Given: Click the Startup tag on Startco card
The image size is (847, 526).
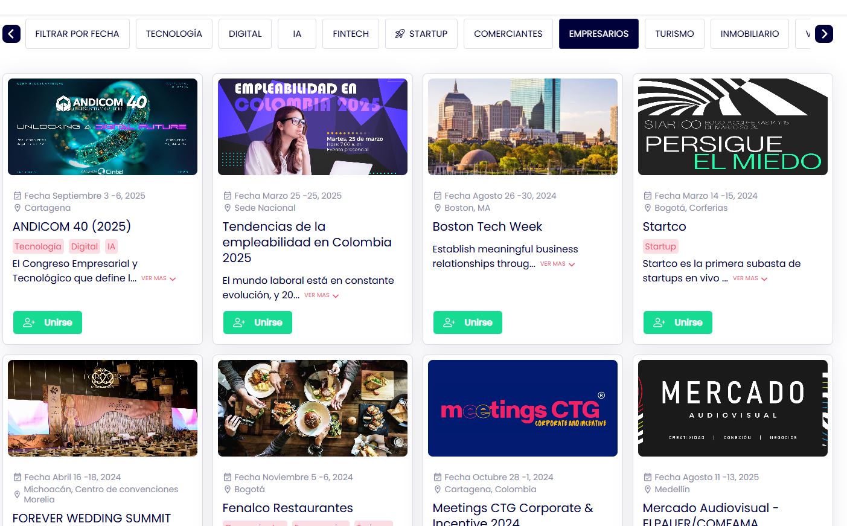Looking at the screenshot, I should [x=660, y=246].
